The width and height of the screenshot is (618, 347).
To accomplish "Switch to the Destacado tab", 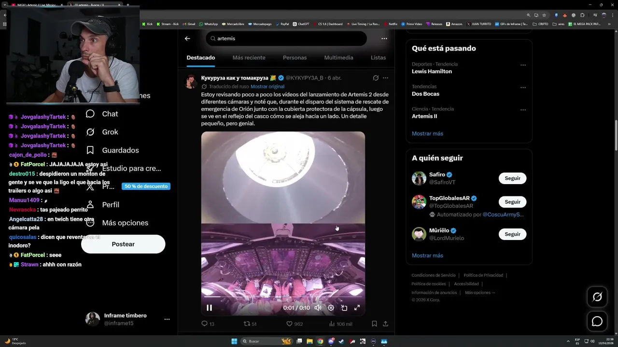I will click(x=201, y=58).
